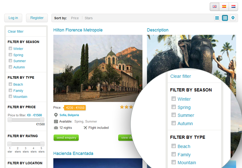Click the price filter maximum slider handle

[42, 120]
